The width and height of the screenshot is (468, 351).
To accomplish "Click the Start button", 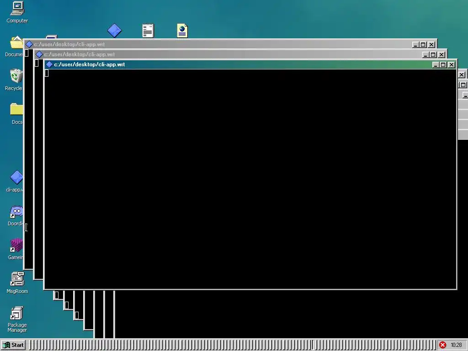I will point(13,345).
